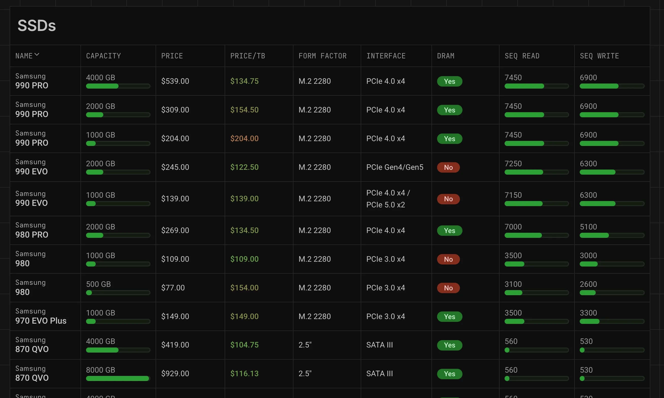Click the SSDs table title

[37, 26]
